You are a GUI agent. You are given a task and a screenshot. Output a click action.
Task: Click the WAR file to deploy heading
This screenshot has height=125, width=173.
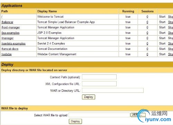coord(15,108)
